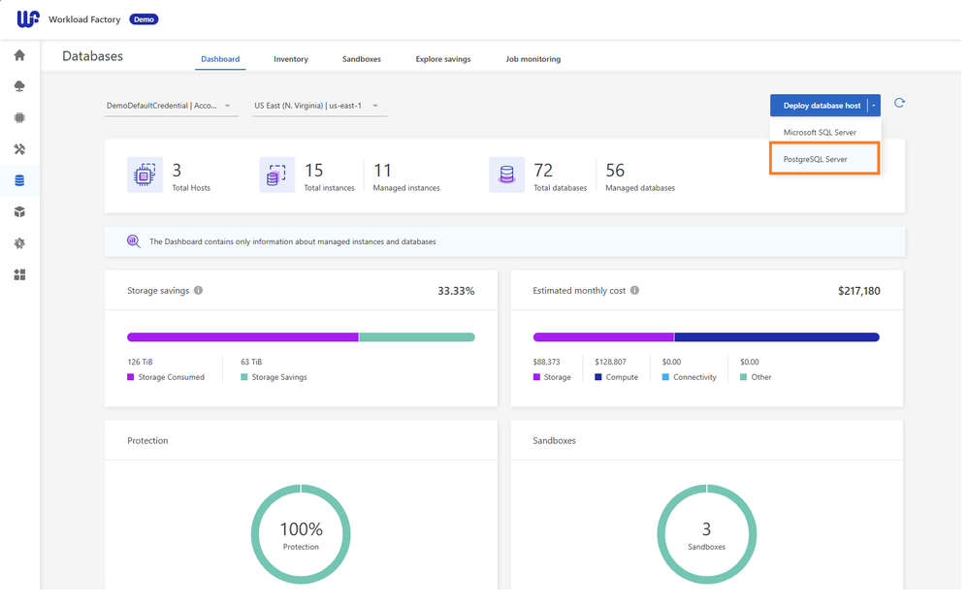Open the Explore savings tab
The image size is (968, 605).
point(443,59)
